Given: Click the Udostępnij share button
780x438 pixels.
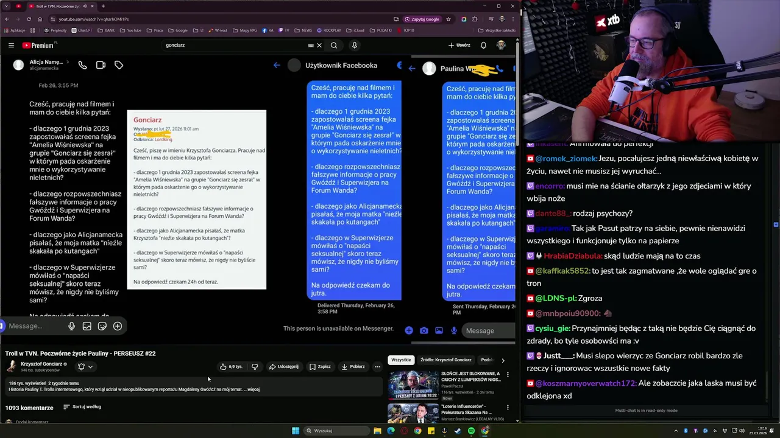Looking at the screenshot, I should click(x=284, y=367).
